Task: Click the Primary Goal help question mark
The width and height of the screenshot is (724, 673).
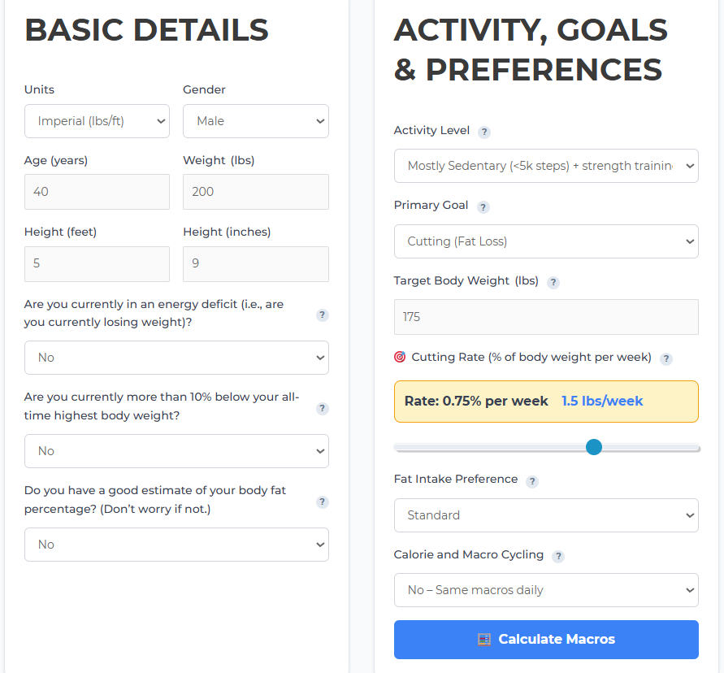Action: tap(483, 207)
